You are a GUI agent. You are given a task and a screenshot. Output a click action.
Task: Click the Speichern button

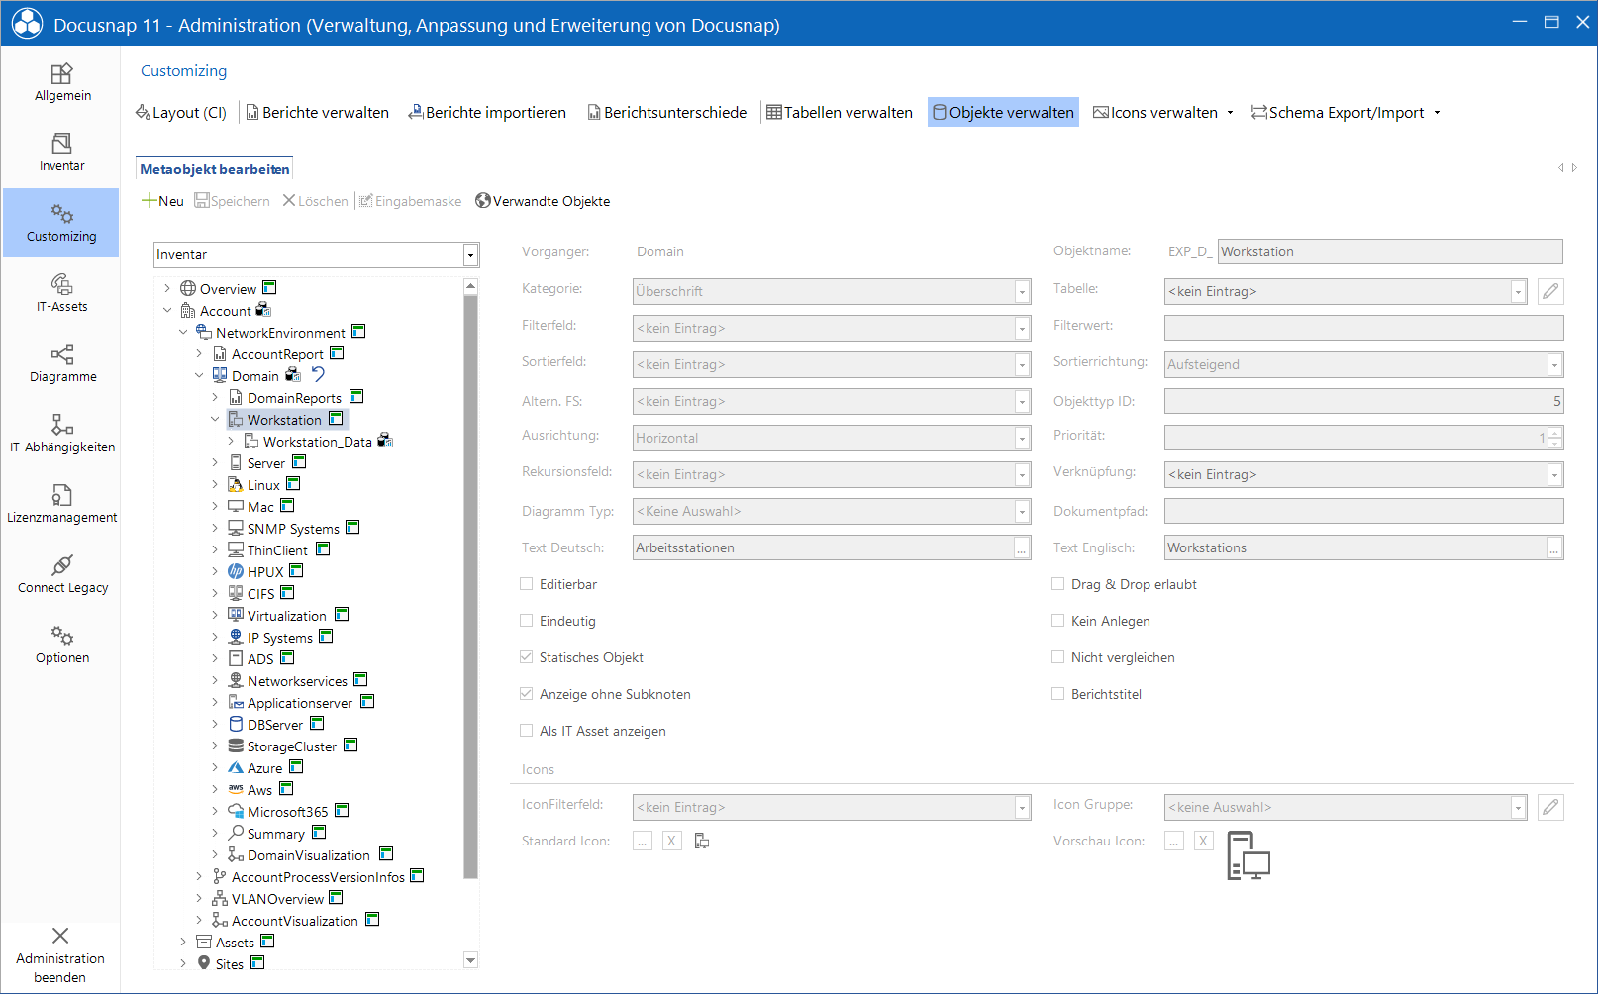pyautogui.click(x=232, y=201)
